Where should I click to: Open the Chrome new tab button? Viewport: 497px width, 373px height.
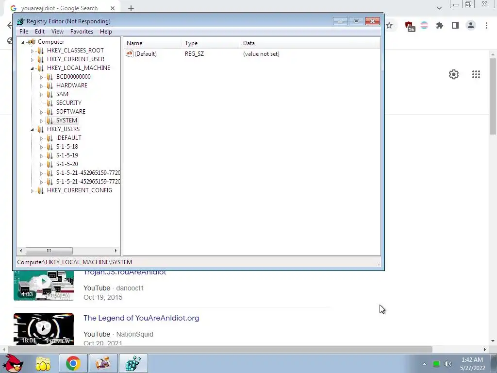click(131, 8)
